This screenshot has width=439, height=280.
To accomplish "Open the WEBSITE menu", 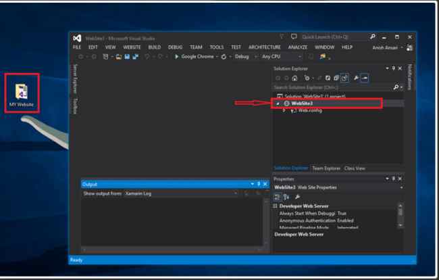I will tap(132, 47).
